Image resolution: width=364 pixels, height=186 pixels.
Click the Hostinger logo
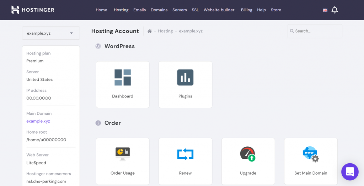(x=33, y=10)
